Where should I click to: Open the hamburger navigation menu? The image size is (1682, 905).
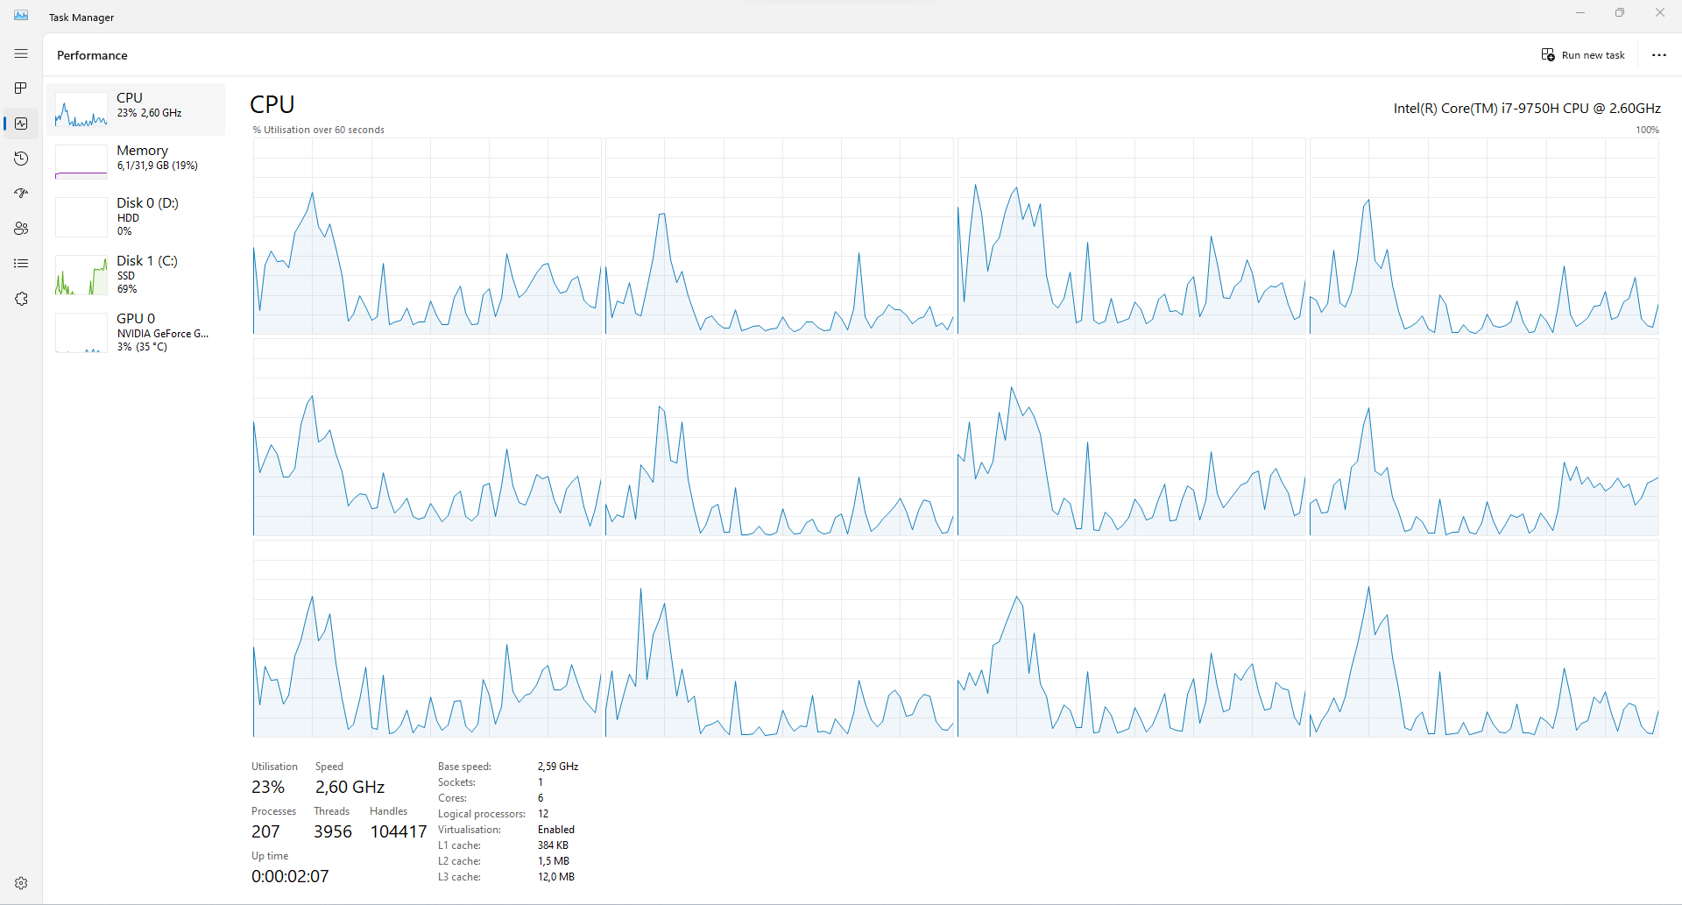(x=21, y=53)
